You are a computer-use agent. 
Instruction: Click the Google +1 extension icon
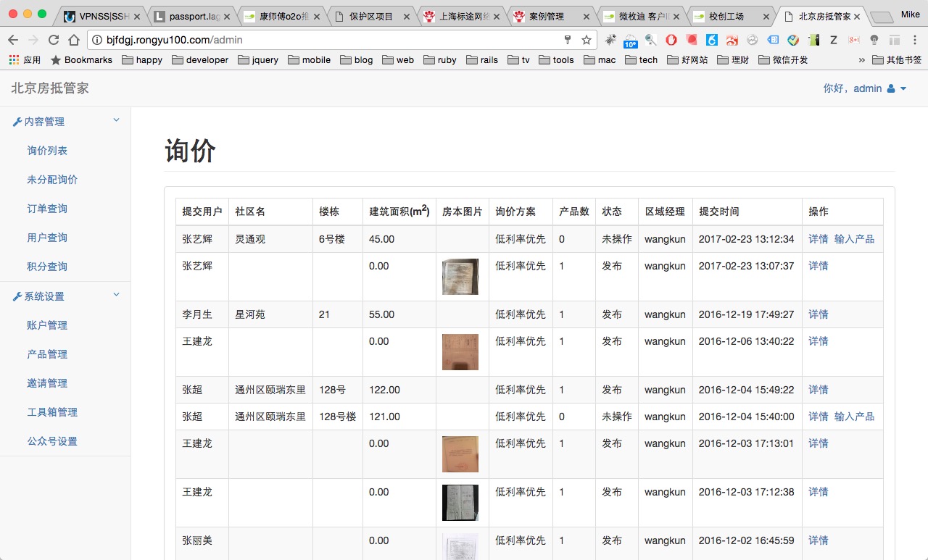[x=854, y=40]
